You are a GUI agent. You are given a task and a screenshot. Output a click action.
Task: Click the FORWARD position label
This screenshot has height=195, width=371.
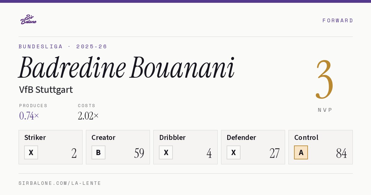(338, 20)
